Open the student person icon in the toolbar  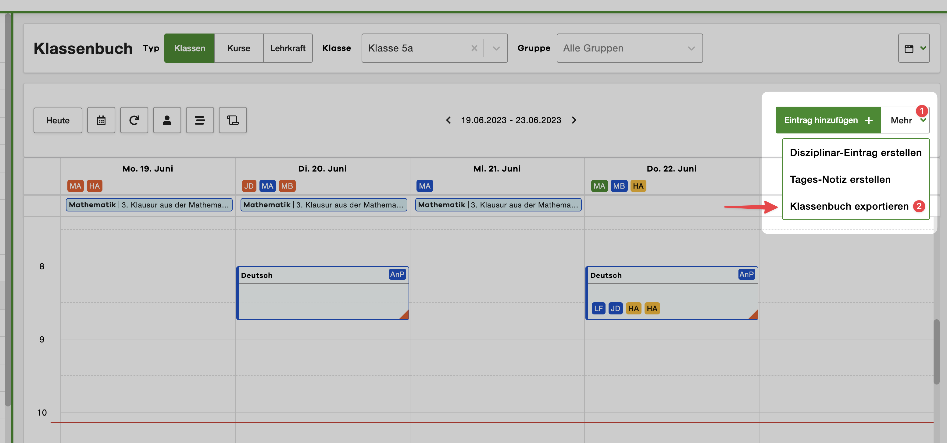pyautogui.click(x=167, y=120)
